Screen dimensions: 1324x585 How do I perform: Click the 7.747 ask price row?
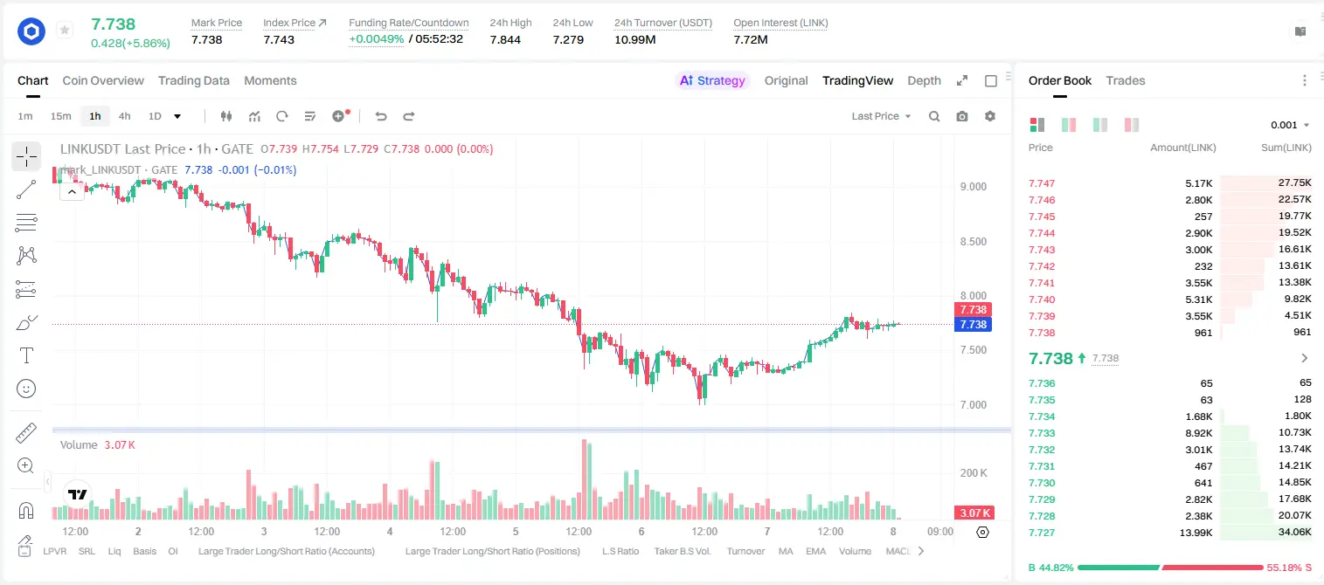[1170, 183]
